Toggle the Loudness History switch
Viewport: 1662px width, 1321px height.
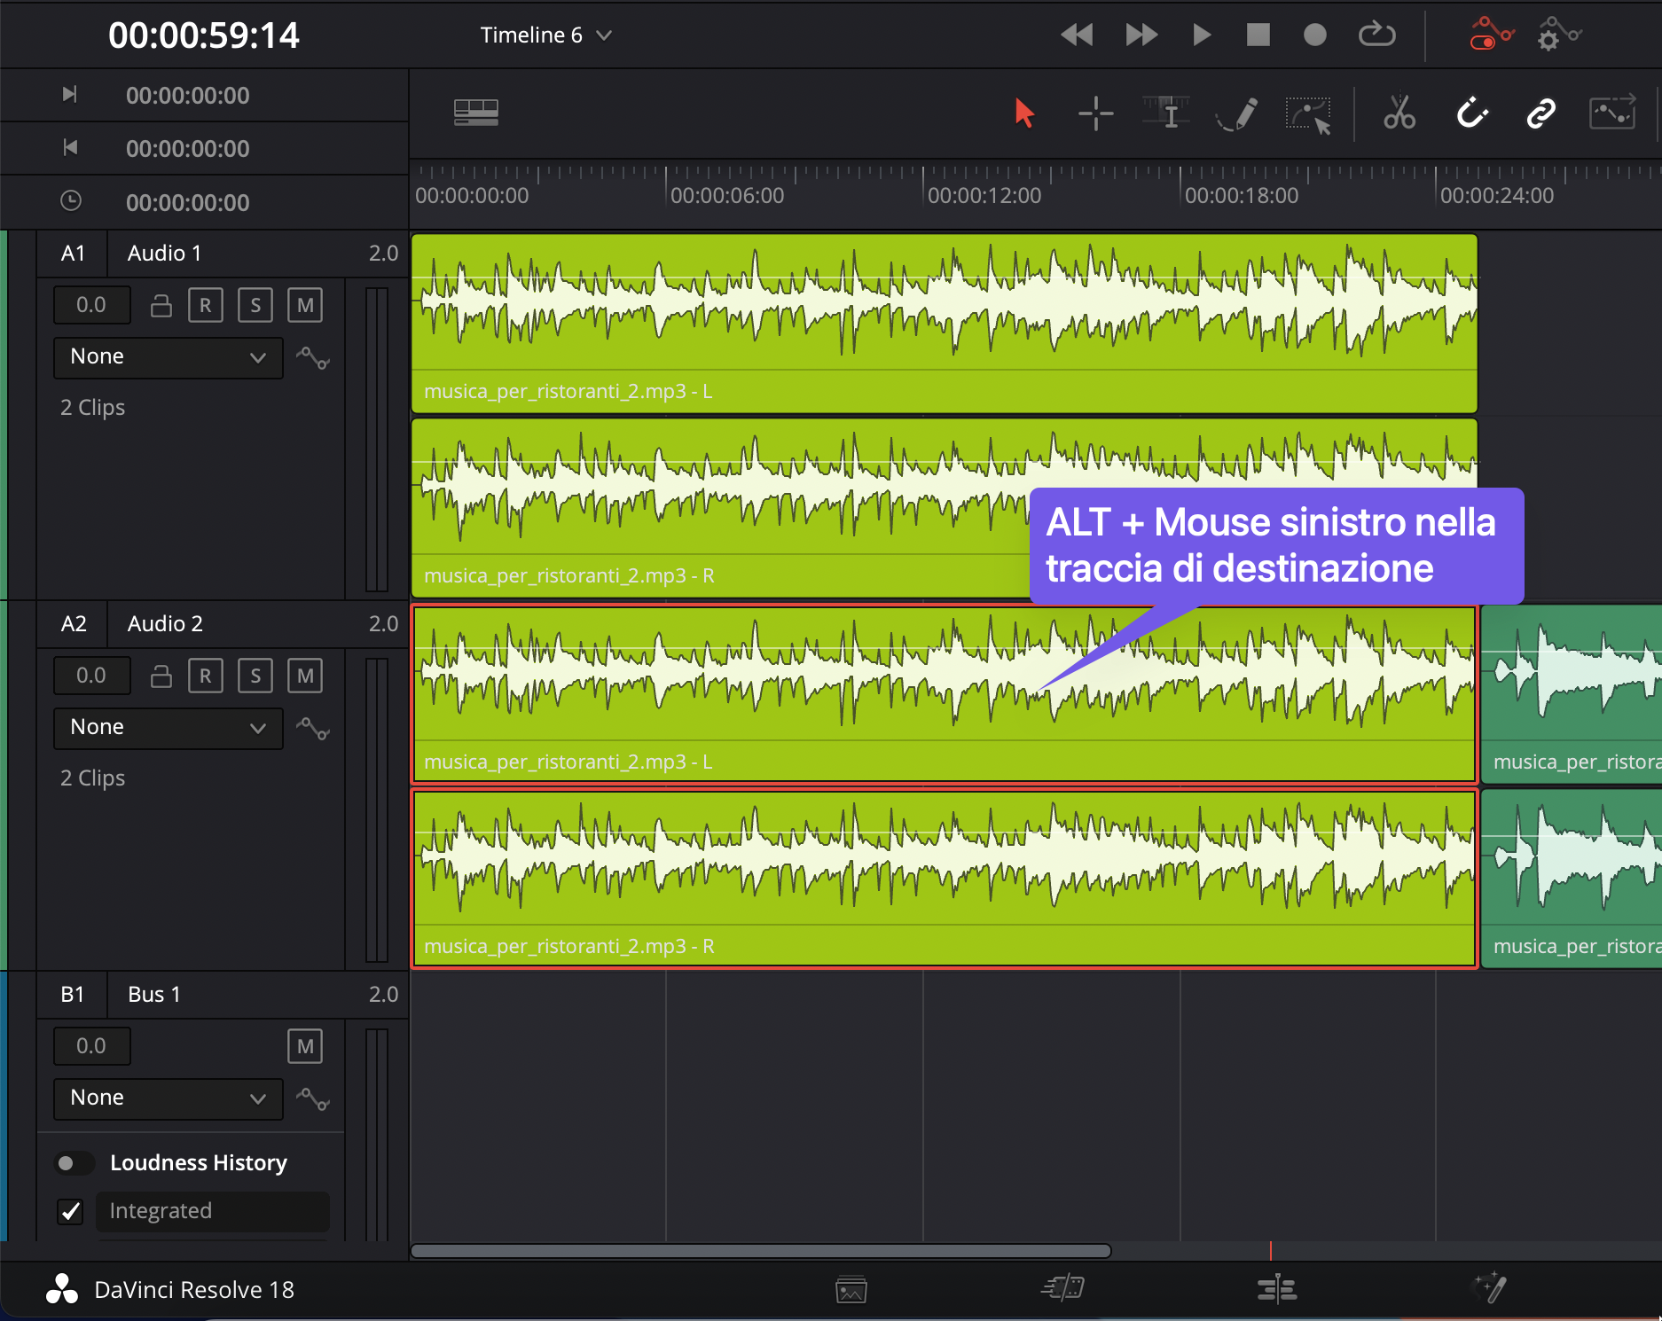74,1163
